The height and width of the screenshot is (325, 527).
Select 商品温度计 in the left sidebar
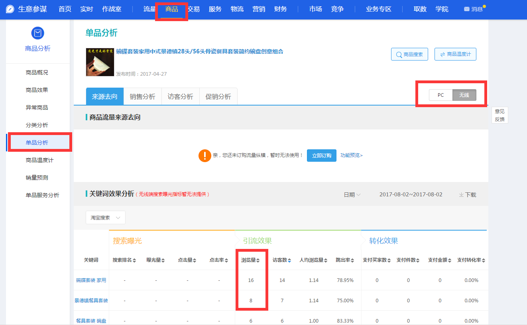pos(39,160)
